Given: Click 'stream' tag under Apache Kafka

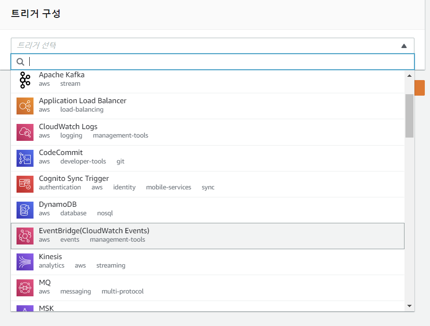Looking at the screenshot, I should [x=70, y=83].
